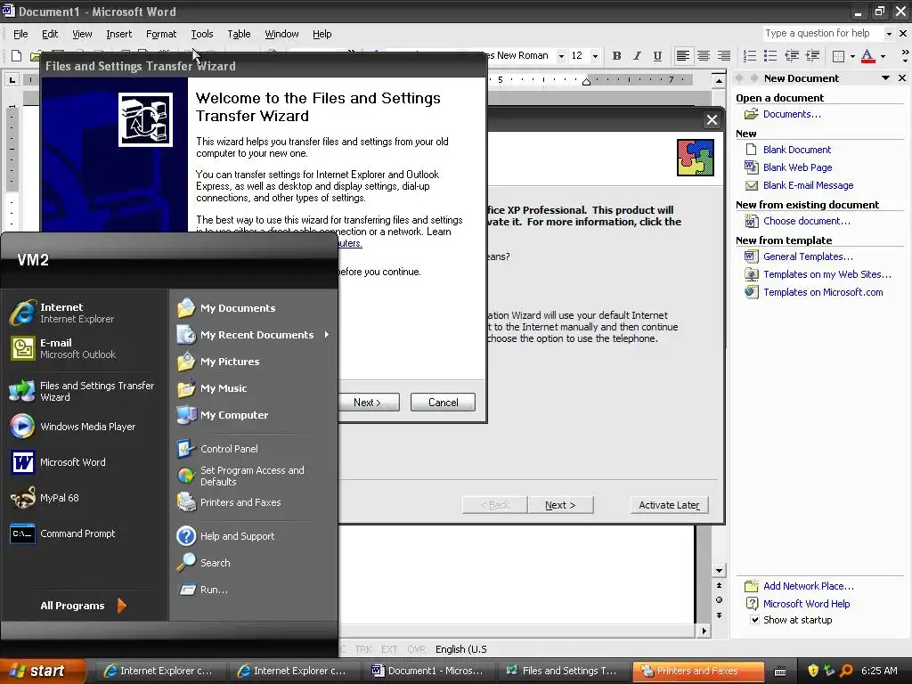Viewport: 912px width, 684px height.
Task: Open Set Program Access and Defaults
Action: [253, 476]
